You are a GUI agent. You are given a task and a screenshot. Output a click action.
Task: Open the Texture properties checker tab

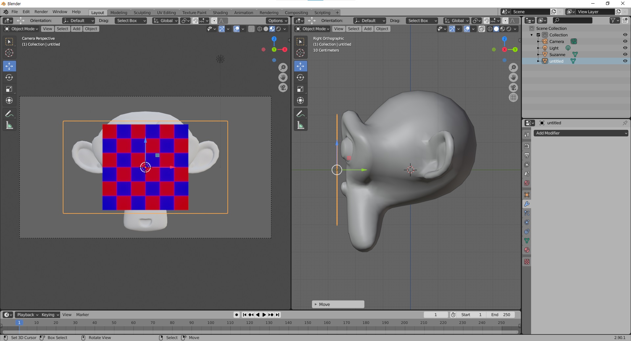[527, 262]
